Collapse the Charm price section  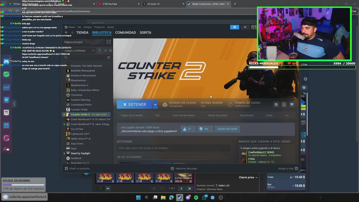pyautogui.click(x=256, y=177)
